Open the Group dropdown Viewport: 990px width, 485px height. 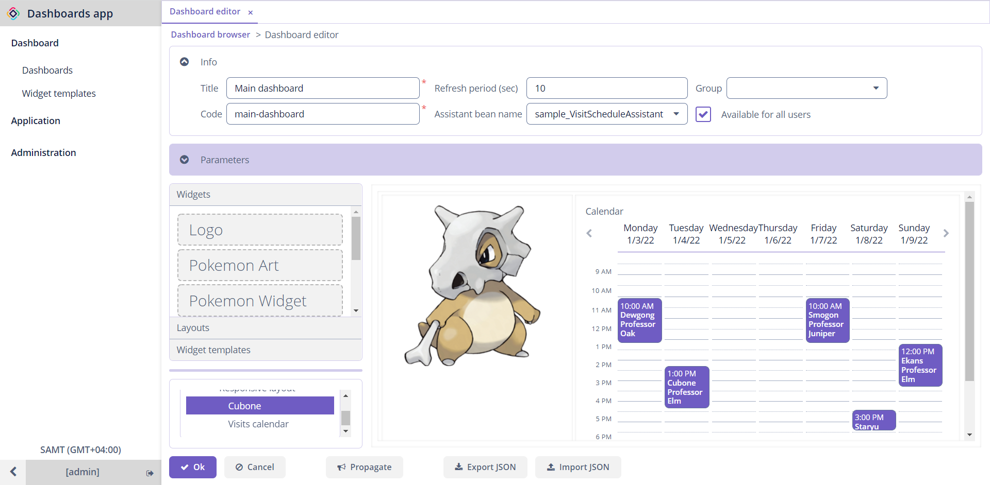coord(876,88)
